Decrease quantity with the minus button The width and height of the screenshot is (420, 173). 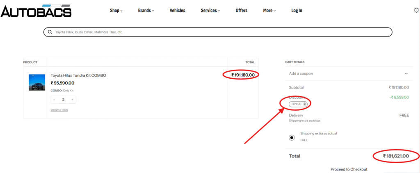pos(54,100)
